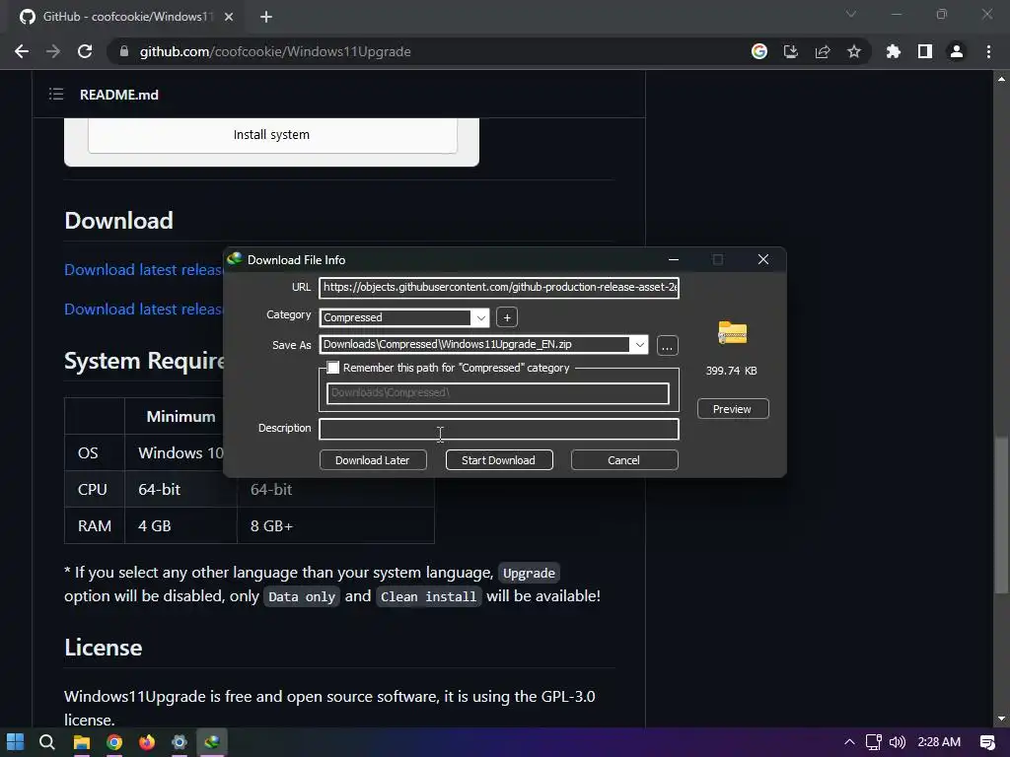The image size is (1010, 757).
Task: Enable Remember this path for Compressed category
Action: pos(333,368)
